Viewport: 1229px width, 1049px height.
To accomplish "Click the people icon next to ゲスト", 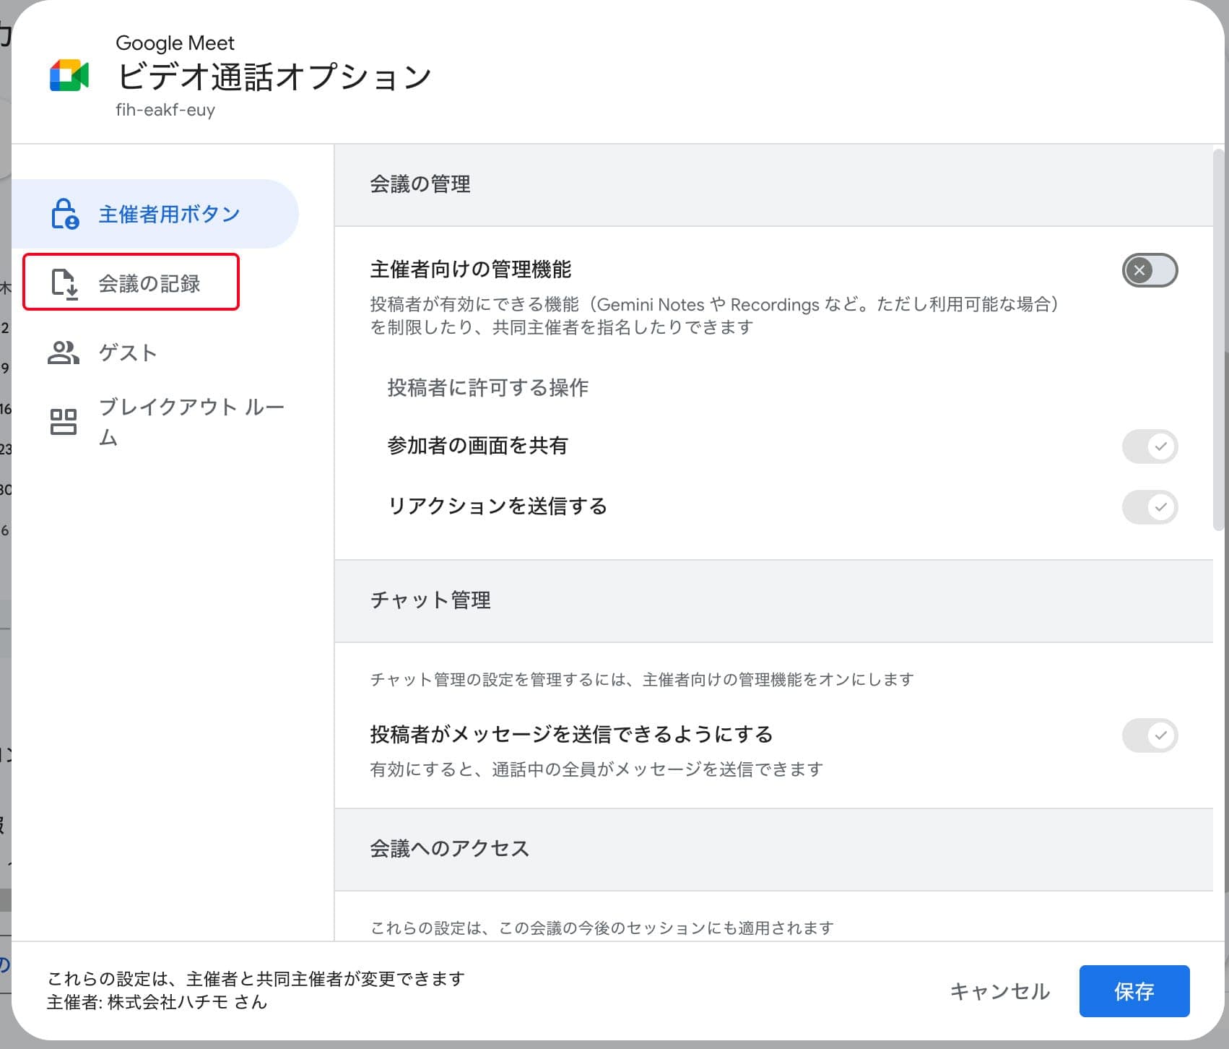I will pyautogui.click(x=64, y=353).
